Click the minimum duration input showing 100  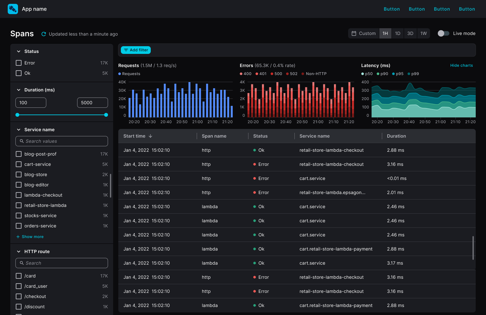(x=31, y=103)
